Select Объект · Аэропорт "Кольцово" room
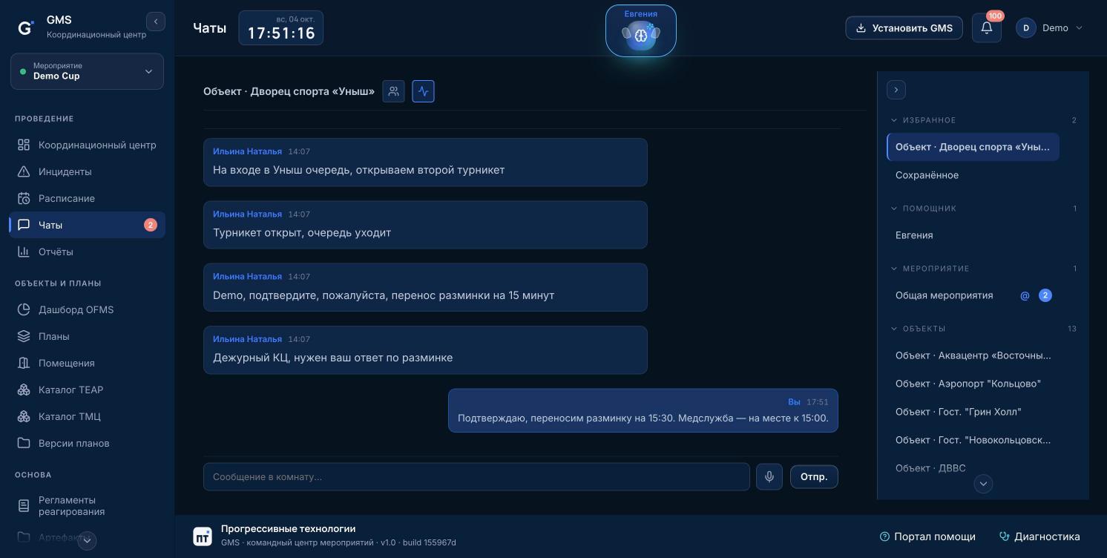 point(973,384)
